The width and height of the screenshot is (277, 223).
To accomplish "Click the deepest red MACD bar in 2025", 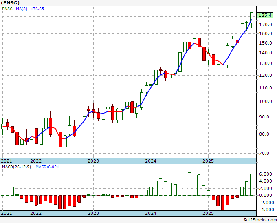I will 223,203.
